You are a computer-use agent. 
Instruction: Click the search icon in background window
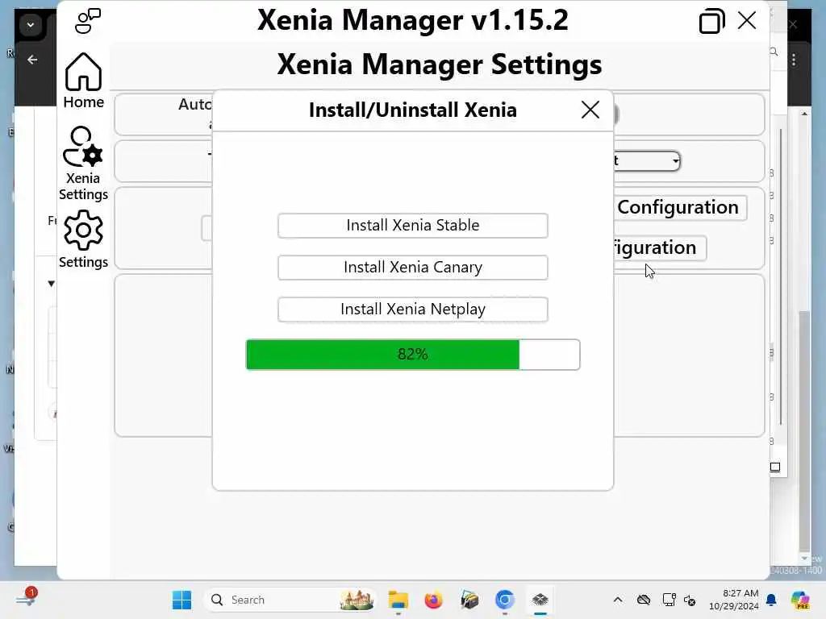[x=774, y=52]
